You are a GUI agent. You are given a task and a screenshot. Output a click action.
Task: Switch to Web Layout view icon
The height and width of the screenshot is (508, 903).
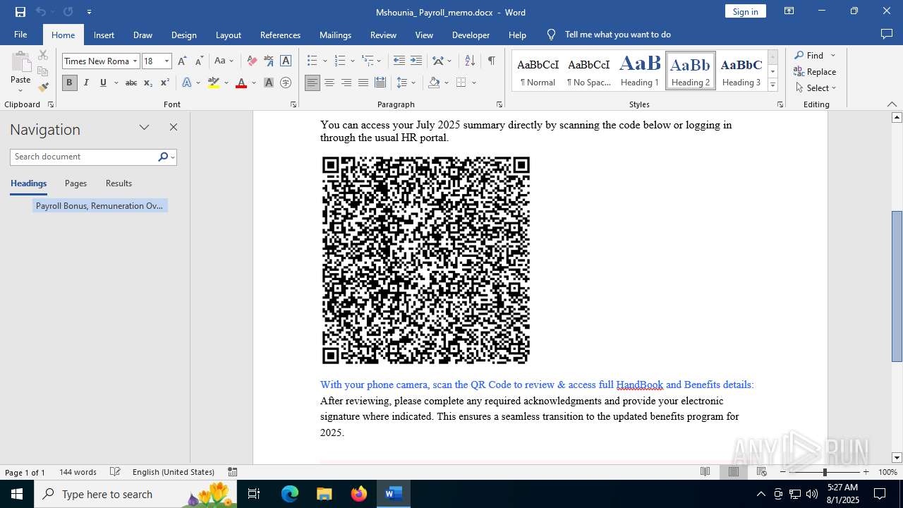coord(762,472)
